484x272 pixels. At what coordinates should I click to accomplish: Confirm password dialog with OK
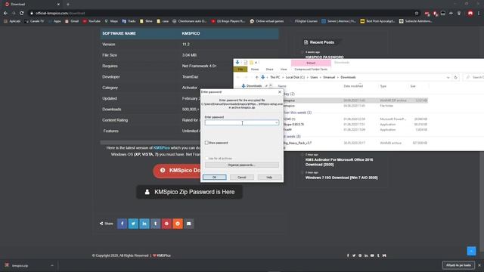tap(214, 178)
